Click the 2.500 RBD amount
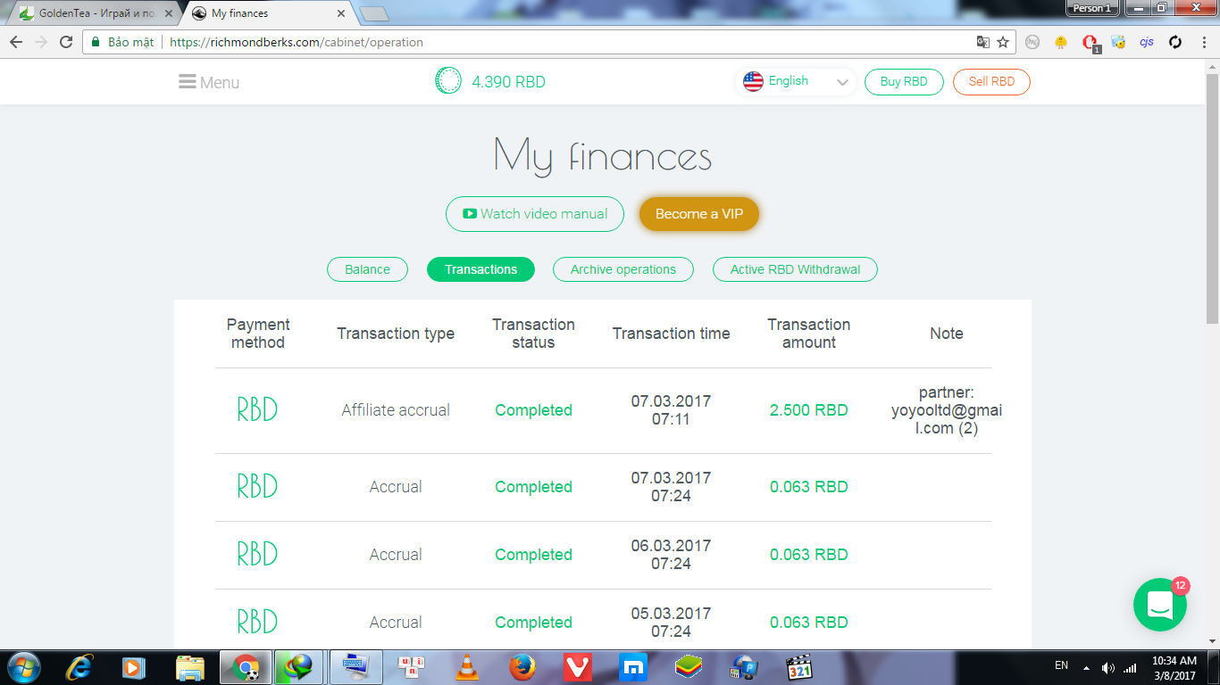Screen dimensions: 1220x685 point(809,410)
